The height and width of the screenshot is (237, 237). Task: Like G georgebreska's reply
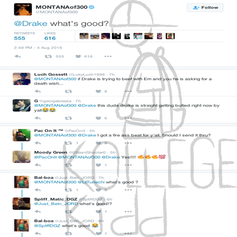coord(98,118)
